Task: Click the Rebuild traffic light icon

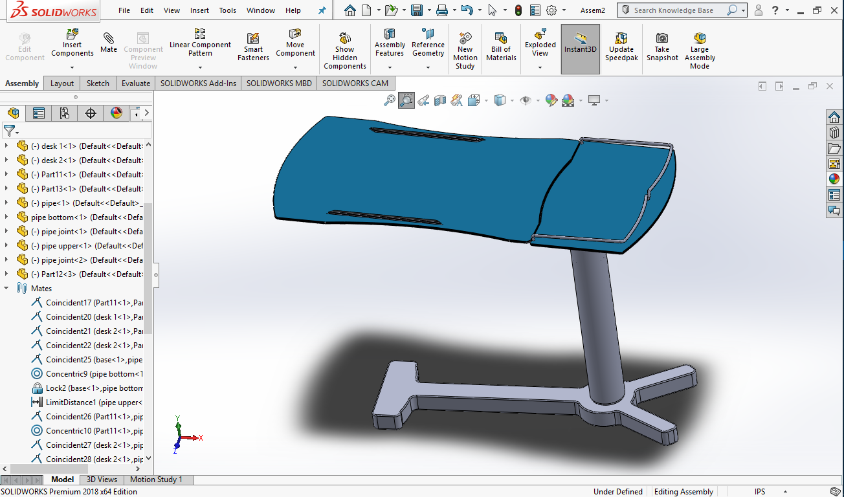Action: [518, 10]
